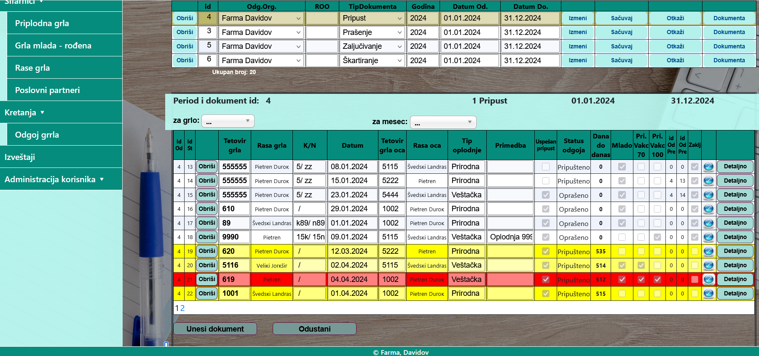Open the 'za grlo' dropdown
The image size is (759, 356).
[228, 121]
